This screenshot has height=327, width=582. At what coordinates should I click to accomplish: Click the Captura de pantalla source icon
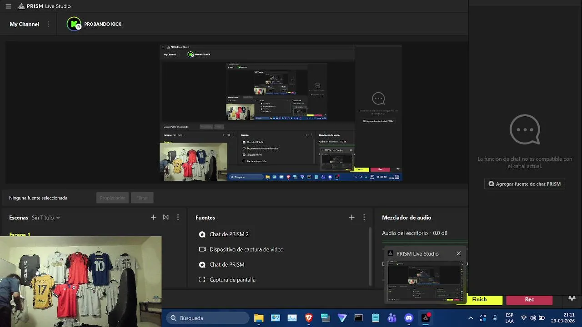point(202,280)
